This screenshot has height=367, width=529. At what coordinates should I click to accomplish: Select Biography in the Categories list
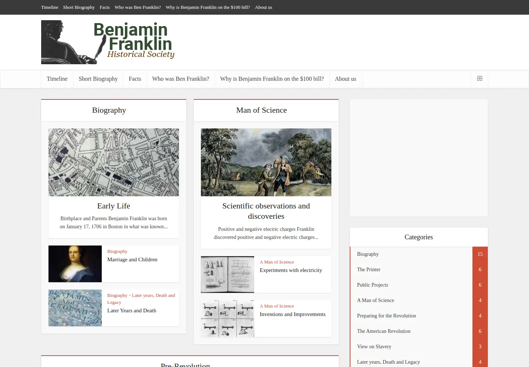point(368,254)
